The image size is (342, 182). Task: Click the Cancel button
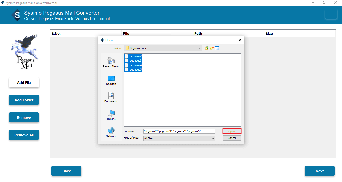[232, 138]
